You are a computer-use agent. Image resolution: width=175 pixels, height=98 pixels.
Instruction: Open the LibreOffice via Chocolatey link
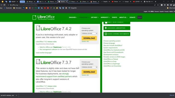pos(112,66)
